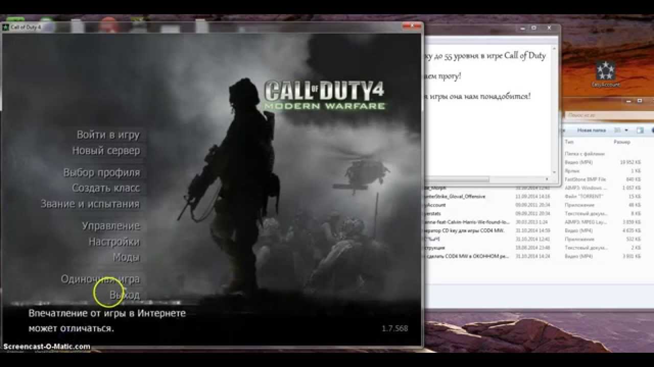This screenshot has width=654, height=367.
Task: Click Call of Duty 4 title bar icon
Action: pos(6,27)
